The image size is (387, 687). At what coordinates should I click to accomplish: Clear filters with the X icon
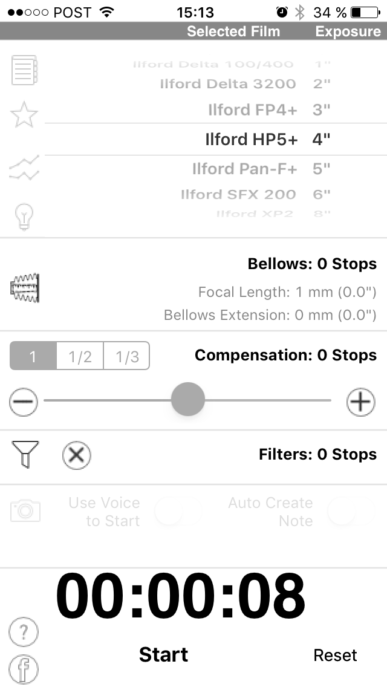(77, 455)
